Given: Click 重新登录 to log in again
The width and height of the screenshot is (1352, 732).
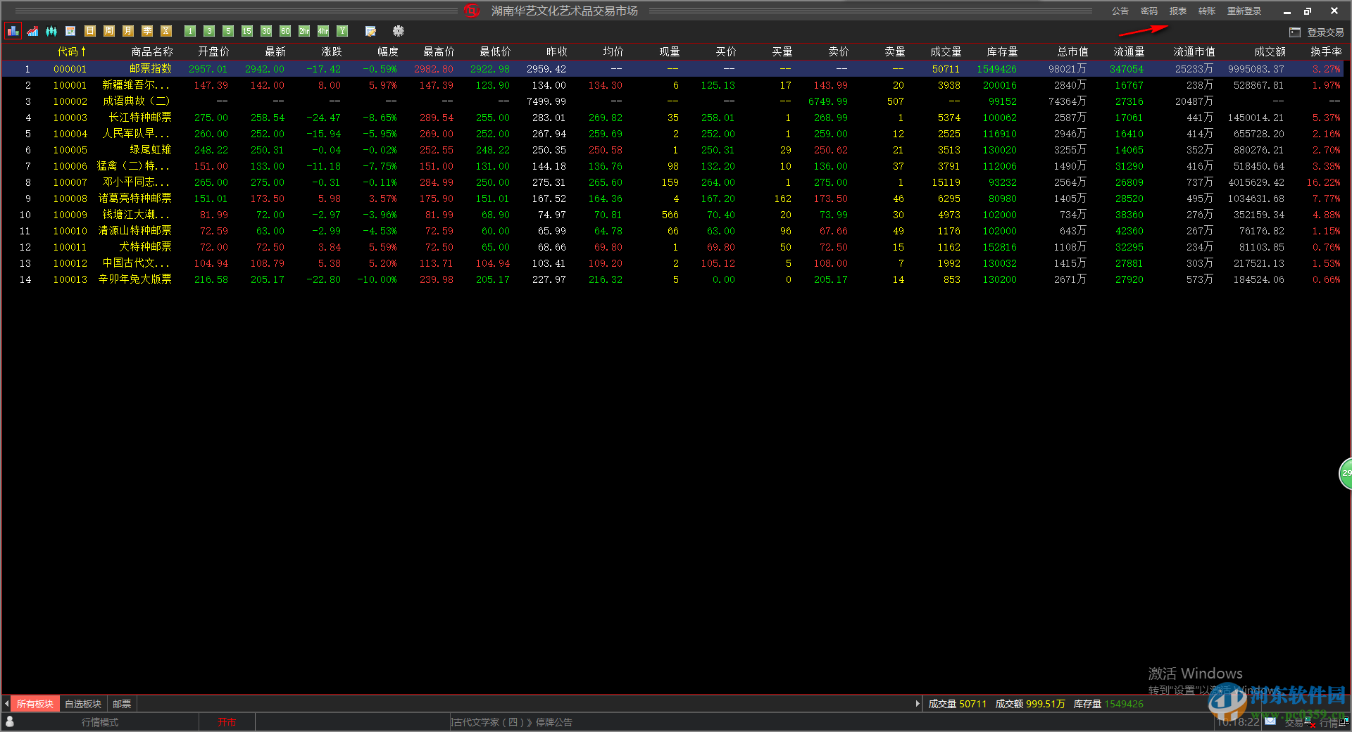Looking at the screenshot, I should point(1244,11).
